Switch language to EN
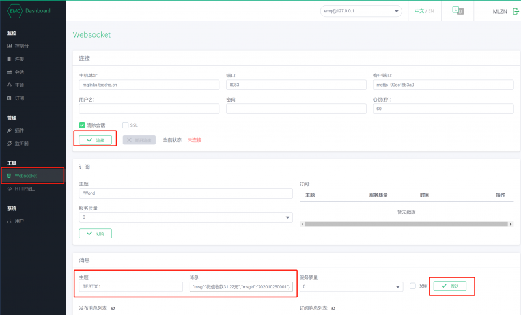The width and height of the screenshot is (521, 315). point(430,11)
